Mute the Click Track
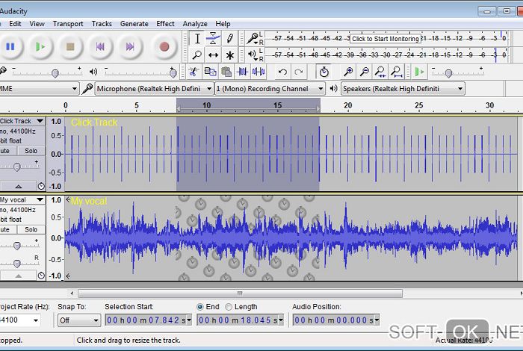This screenshot has height=351, width=523. (x=8, y=151)
